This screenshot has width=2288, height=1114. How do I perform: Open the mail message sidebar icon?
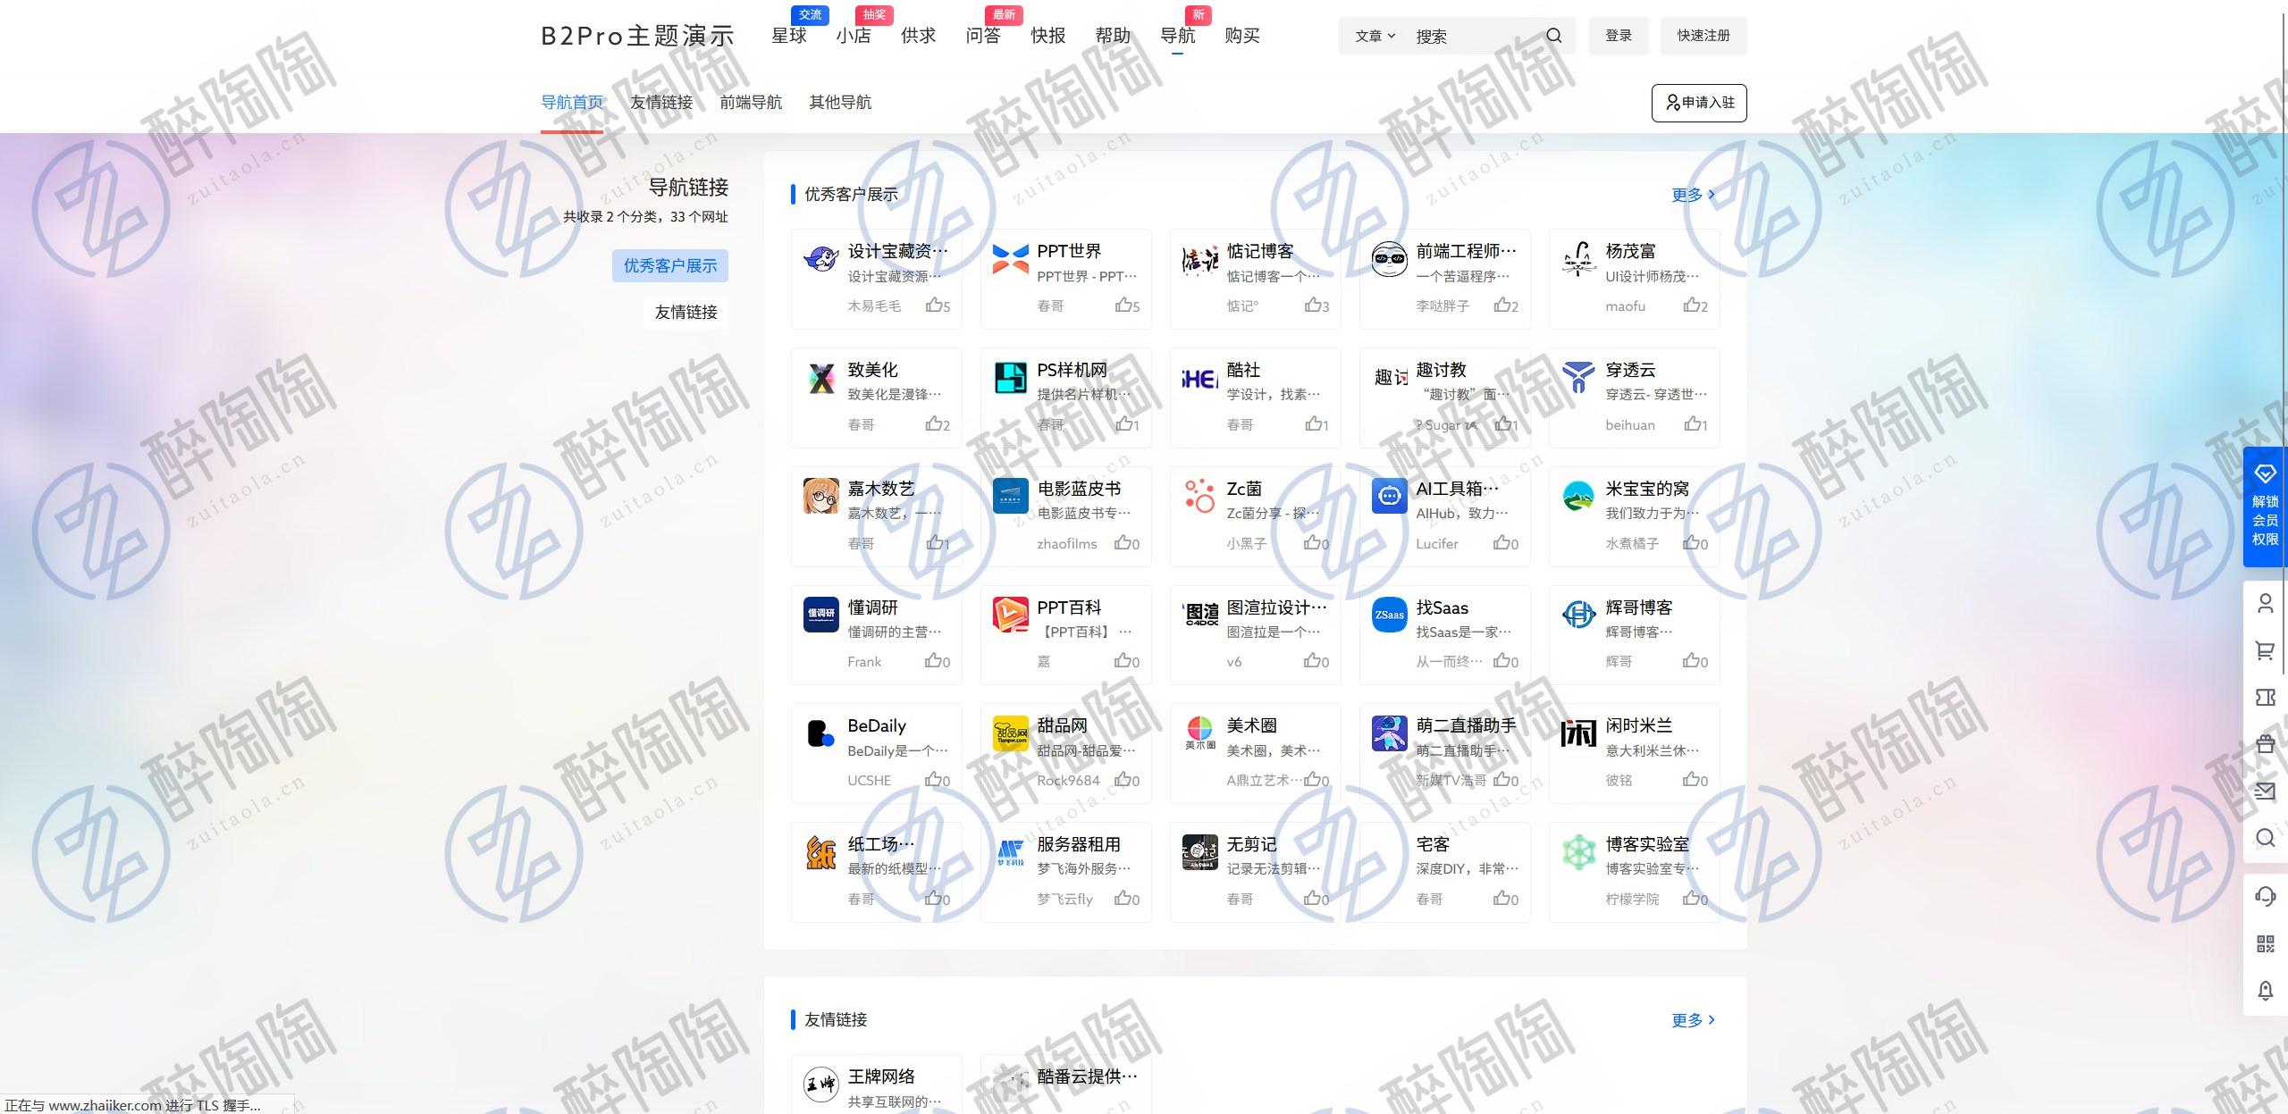pos(2265,791)
